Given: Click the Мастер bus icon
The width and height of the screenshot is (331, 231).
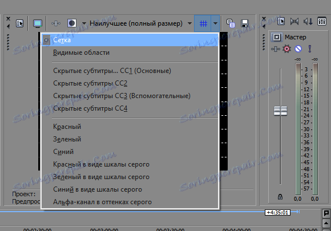Looking at the screenshot, I should pos(277,37).
